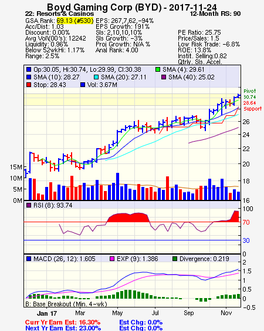The height and width of the screenshot is (331, 264).
Task: Click the 'Range: 2.5%' line
Action: click(42, 56)
